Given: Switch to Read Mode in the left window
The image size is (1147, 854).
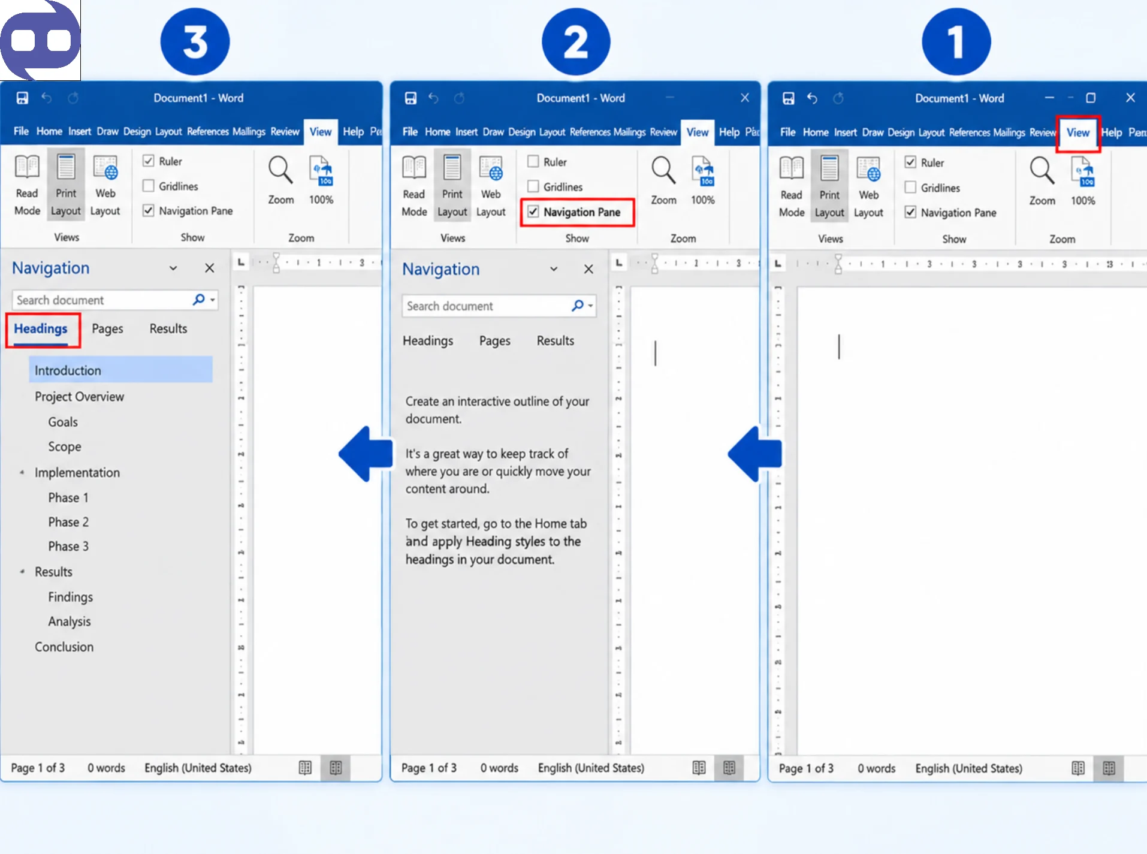Looking at the screenshot, I should point(27,185).
